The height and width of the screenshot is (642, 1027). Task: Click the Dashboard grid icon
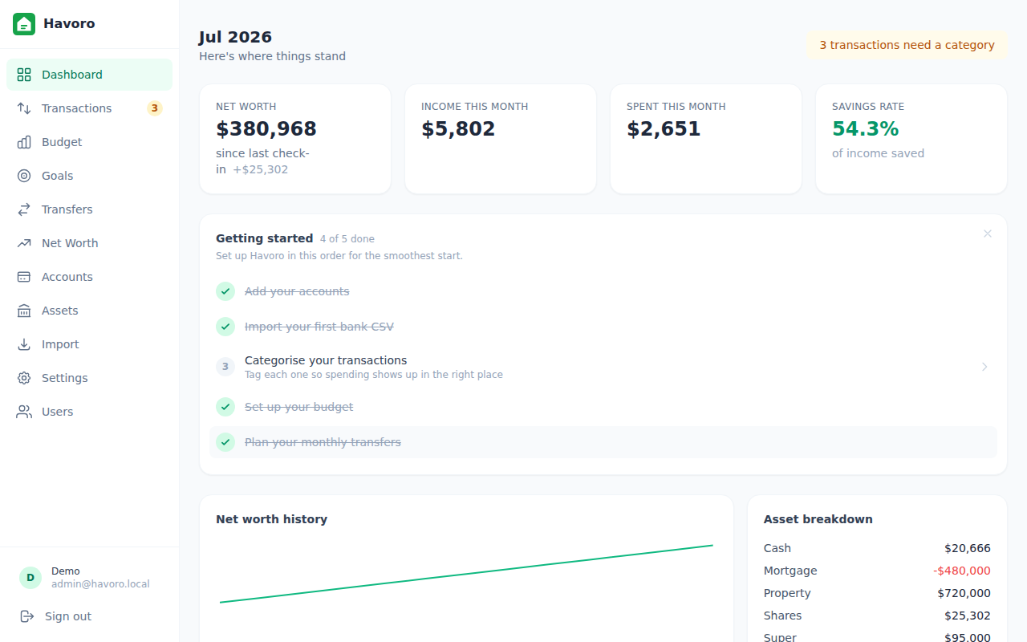24,75
